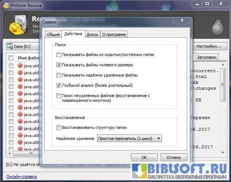The height and width of the screenshot is (182, 231).
Task: Switch to the О программе tab
Action: [x=114, y=34]
